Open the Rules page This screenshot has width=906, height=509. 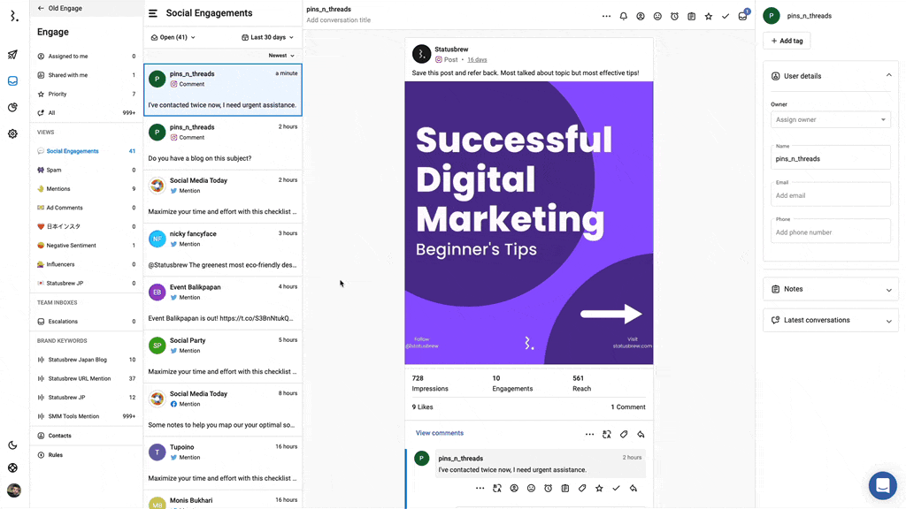[86, 455]
